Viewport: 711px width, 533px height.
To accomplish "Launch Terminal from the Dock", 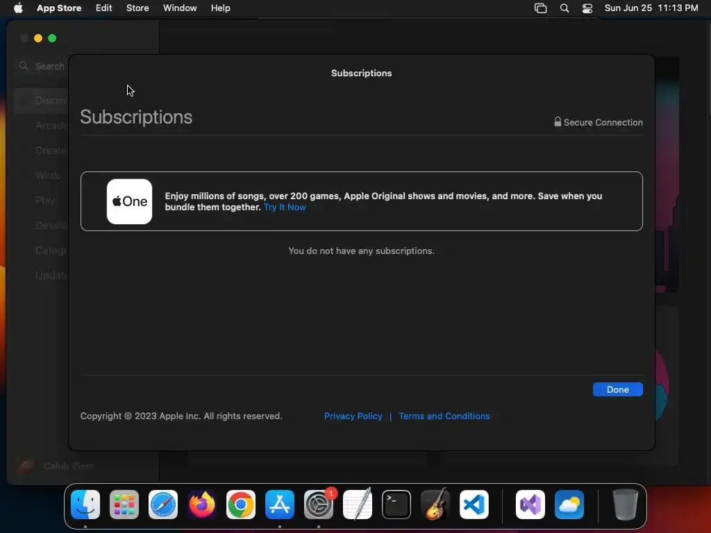I will point(396,504).
